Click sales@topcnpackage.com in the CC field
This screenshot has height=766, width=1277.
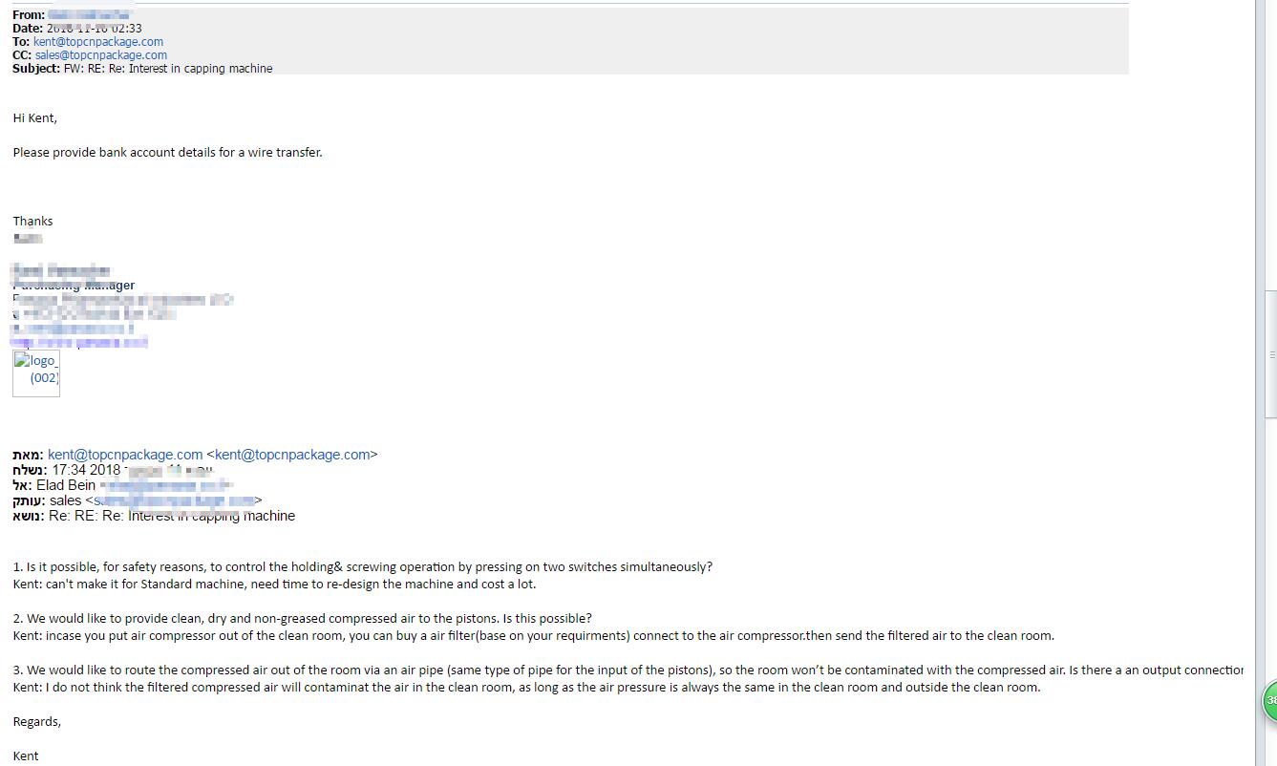pyautogui.click(x=101, y=55)
